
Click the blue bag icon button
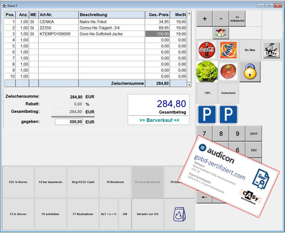coord(180,214)
